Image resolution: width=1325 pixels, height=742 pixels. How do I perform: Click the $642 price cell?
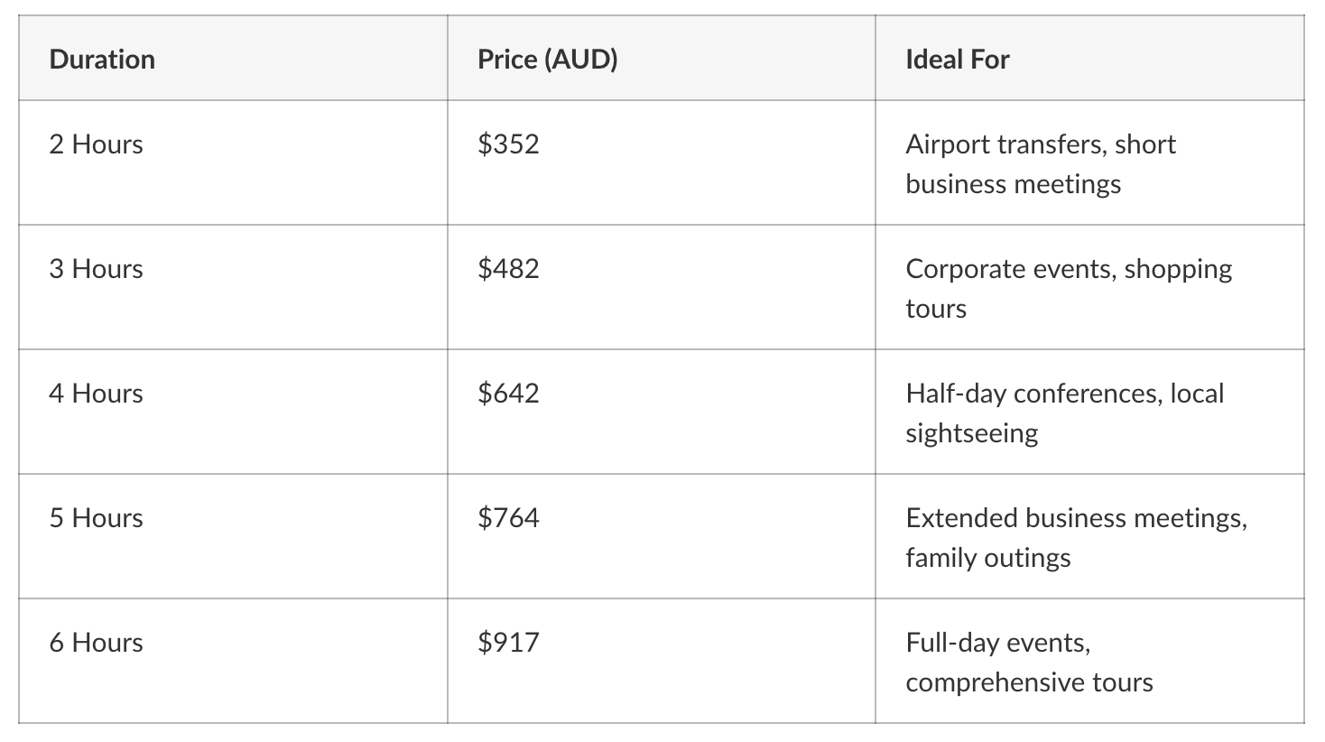(x=661, y=412)
